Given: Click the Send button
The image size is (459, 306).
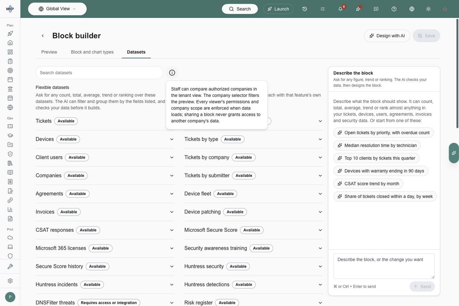Looking at the screenshot, I should coord(422,287).
